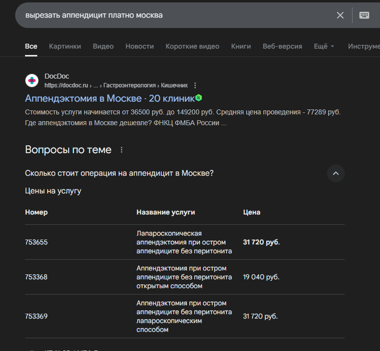Image resolution: width=380 pixels, height=351 pixels.
Task: Focus the search query input field
Action: pyautogui.click(x=172, y=15)
